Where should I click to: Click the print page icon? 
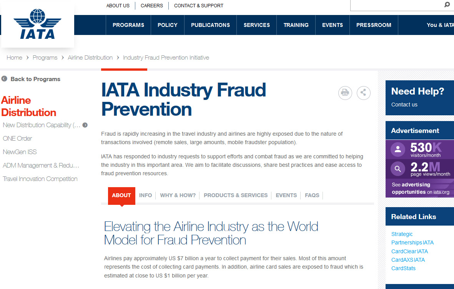pyautogui.click(x=345, y=93)
